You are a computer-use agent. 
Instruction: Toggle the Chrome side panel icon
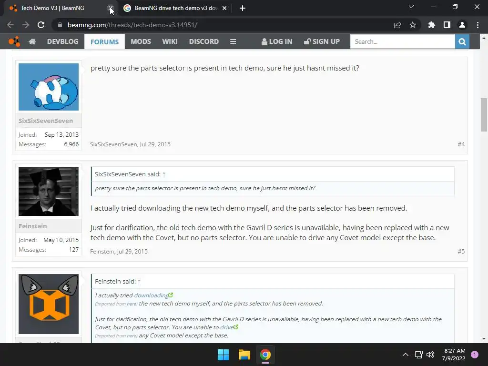tap(447, 25)
